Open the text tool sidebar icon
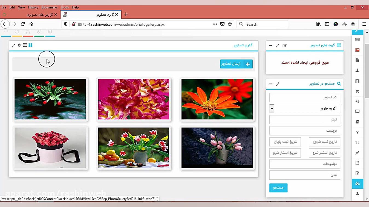Screen dimensions: 369x207 tap(357, 142)
